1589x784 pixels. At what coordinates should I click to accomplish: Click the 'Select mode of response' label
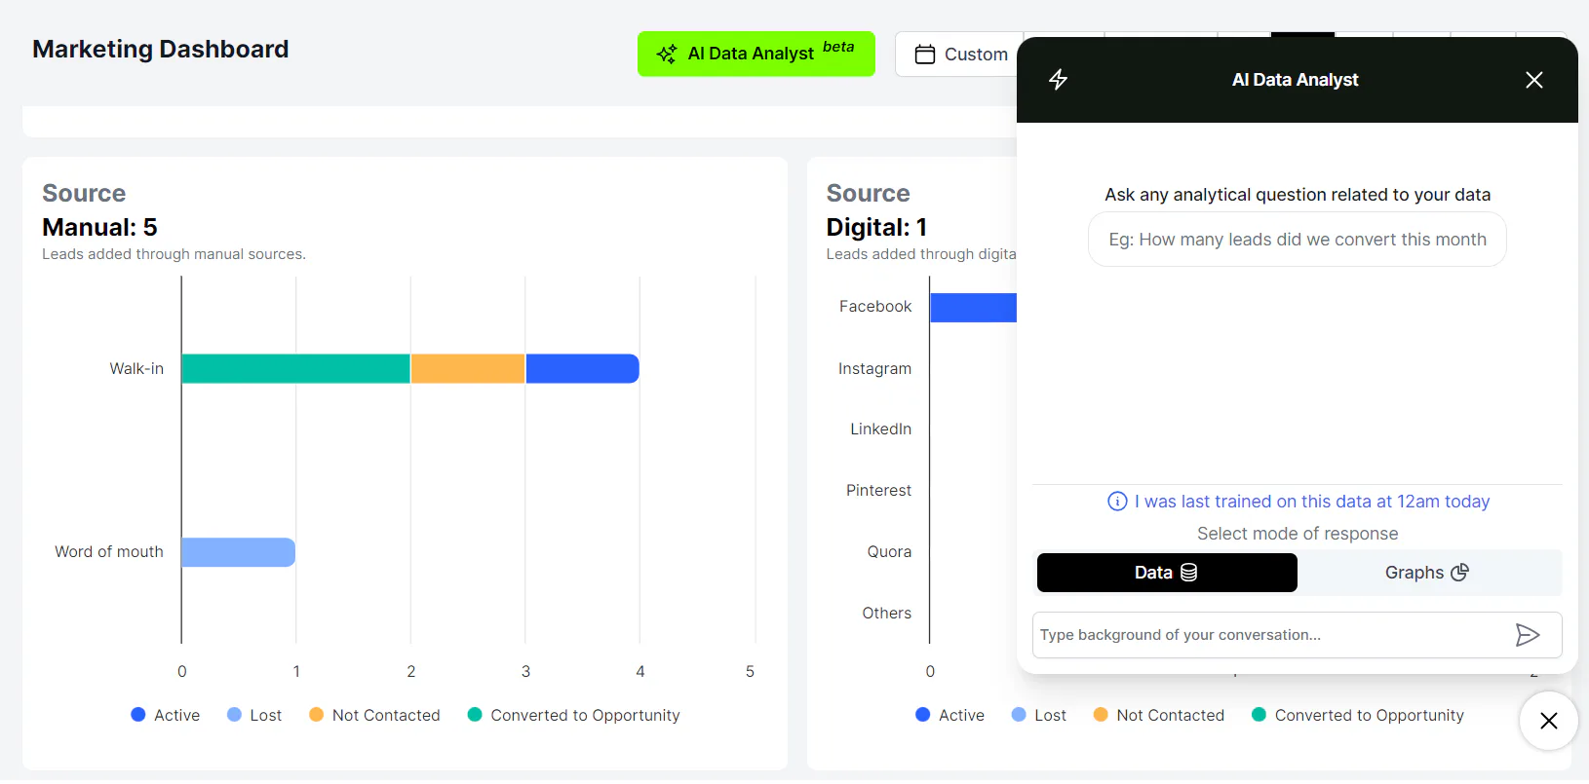(1298, 534)
